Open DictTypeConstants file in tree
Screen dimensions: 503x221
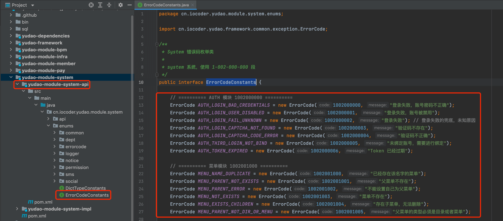click(85, 188)
